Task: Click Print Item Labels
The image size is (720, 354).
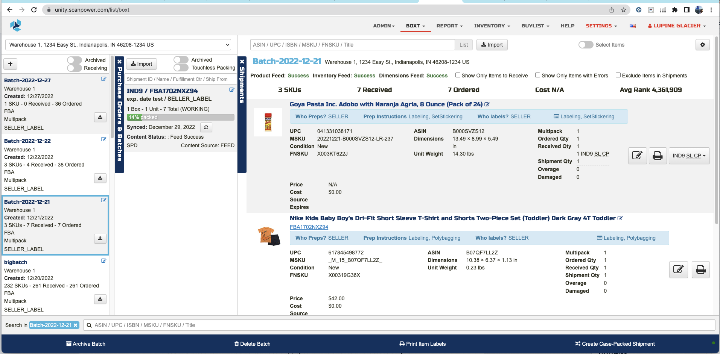Action: pos(422,344)
